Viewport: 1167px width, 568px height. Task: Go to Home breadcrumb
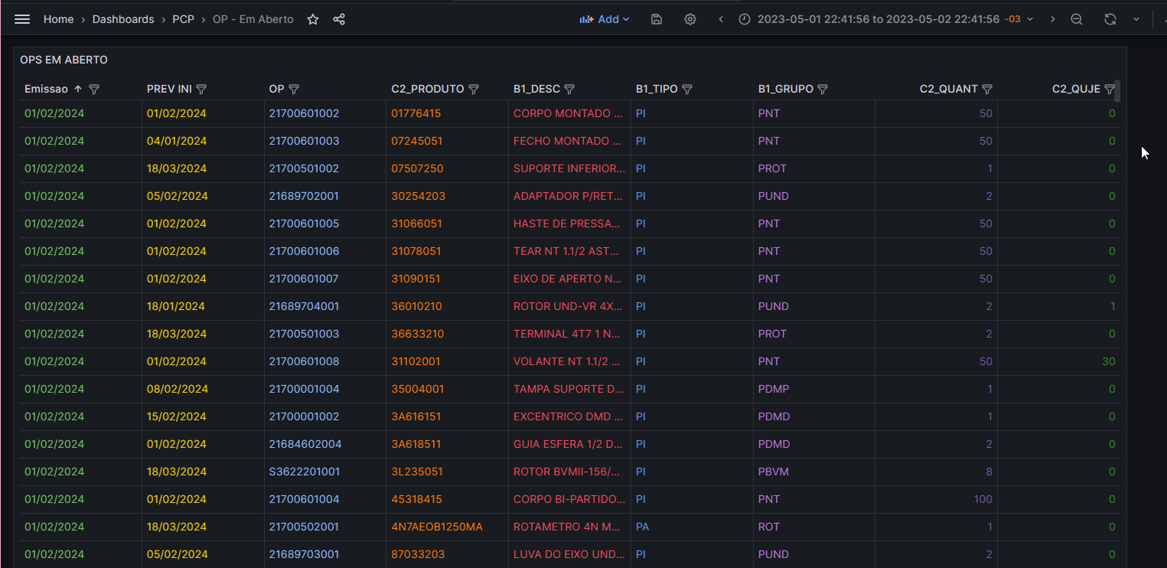(x=58, y=19)
